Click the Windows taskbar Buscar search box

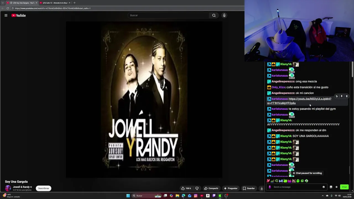click(147, 196)
